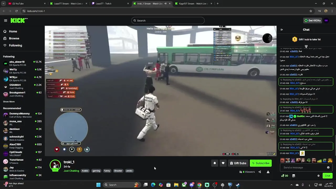This screenshot has height=189, width=336.
Task: Select the funny tag
Action: [107, 171]
